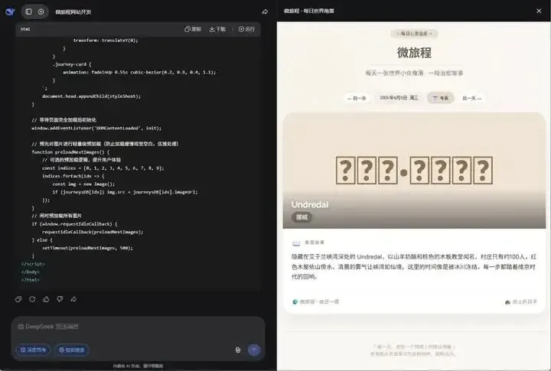The image size is (551, 371).
Task: Toggle the 深度思考 deep thinking mode
Action: point(34,350)
